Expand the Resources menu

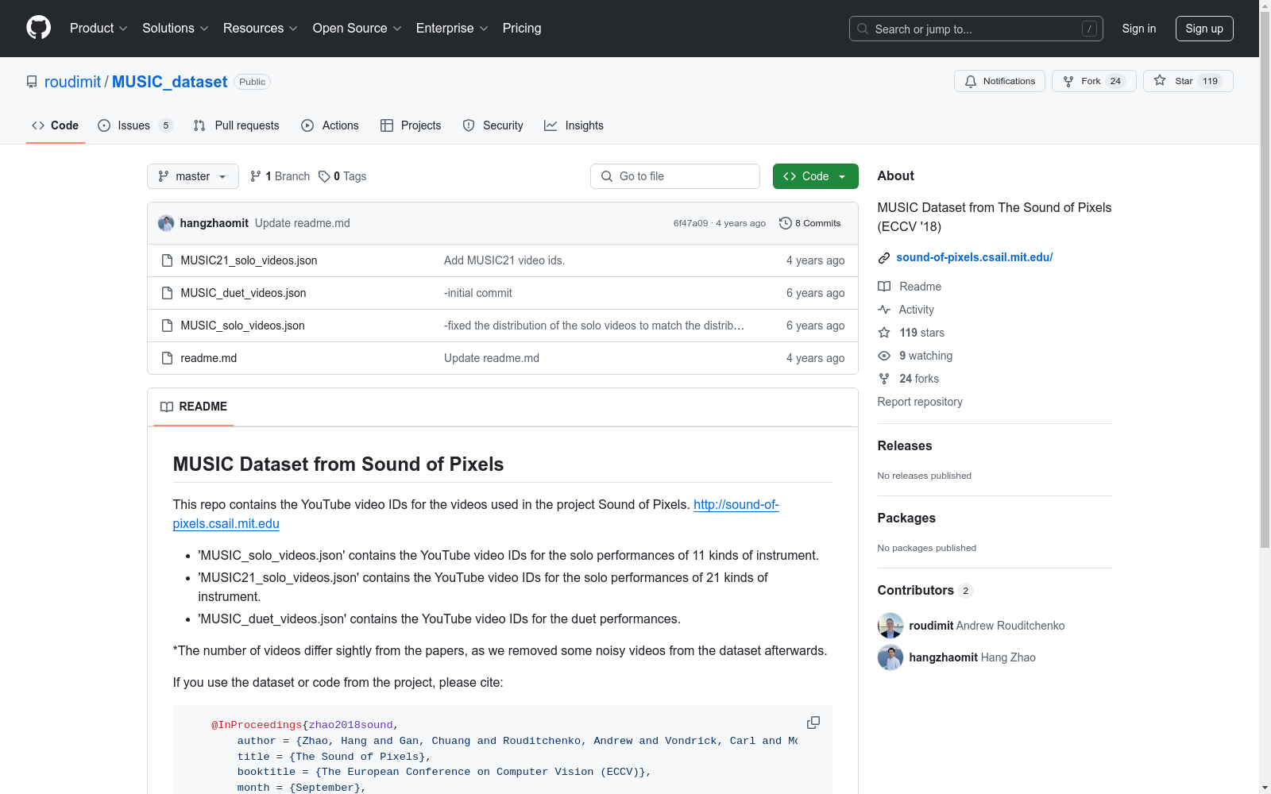pos(261,29)
